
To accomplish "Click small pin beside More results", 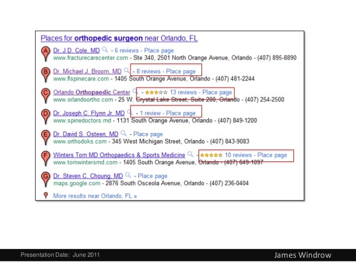I will coord(46,196).
